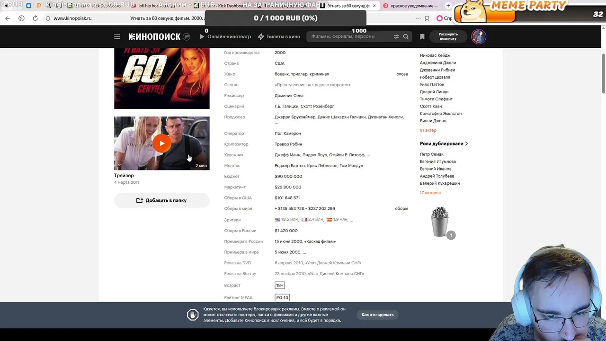Image resolution: width=606 pixels, height=341 pixels.
Task: Open producer Джерри Брукхаймер page
Action: 295,117
